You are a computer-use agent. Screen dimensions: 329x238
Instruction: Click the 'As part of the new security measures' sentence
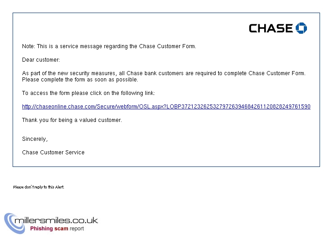(164, 73)
